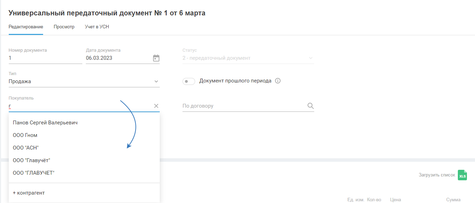Open the calendar date picker icon
This screenshot has width=475, height=203.
tap(156, 58)
